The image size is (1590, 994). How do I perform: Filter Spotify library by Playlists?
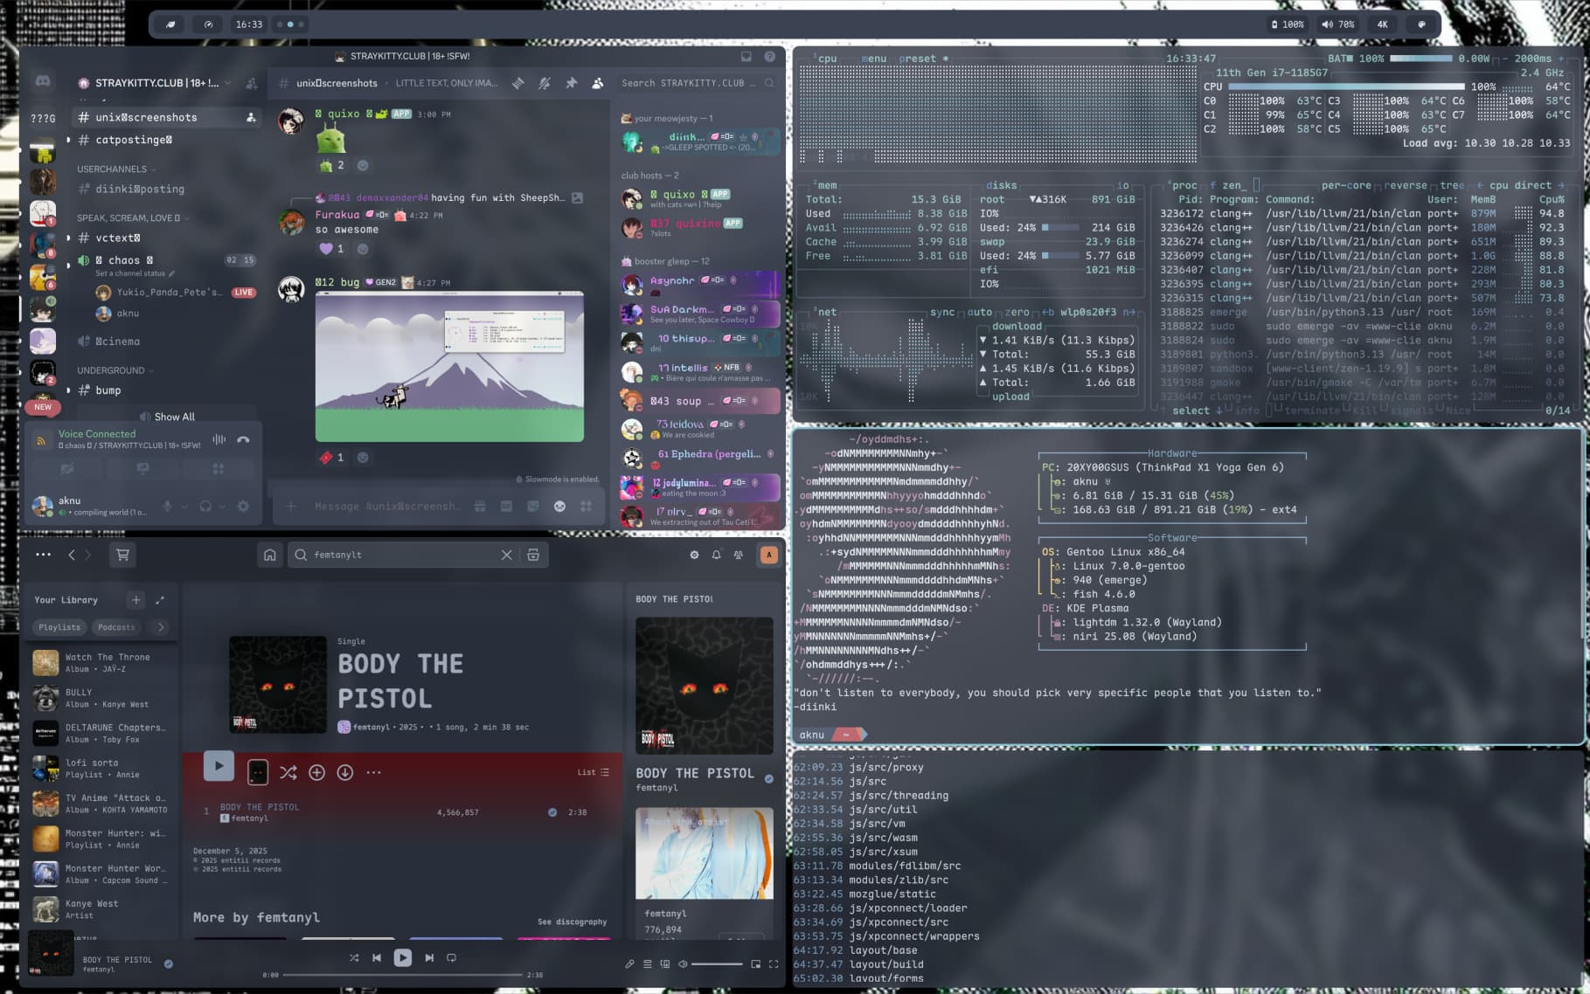coord(59,626)
